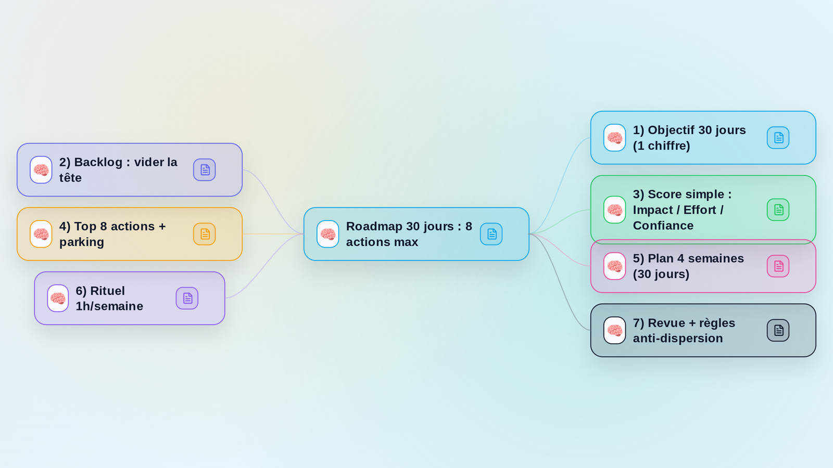Click the brain icon on 'Rituel 1h/semaine'
Viewport: 833px width, 468px height.
[x=58, y=298]
